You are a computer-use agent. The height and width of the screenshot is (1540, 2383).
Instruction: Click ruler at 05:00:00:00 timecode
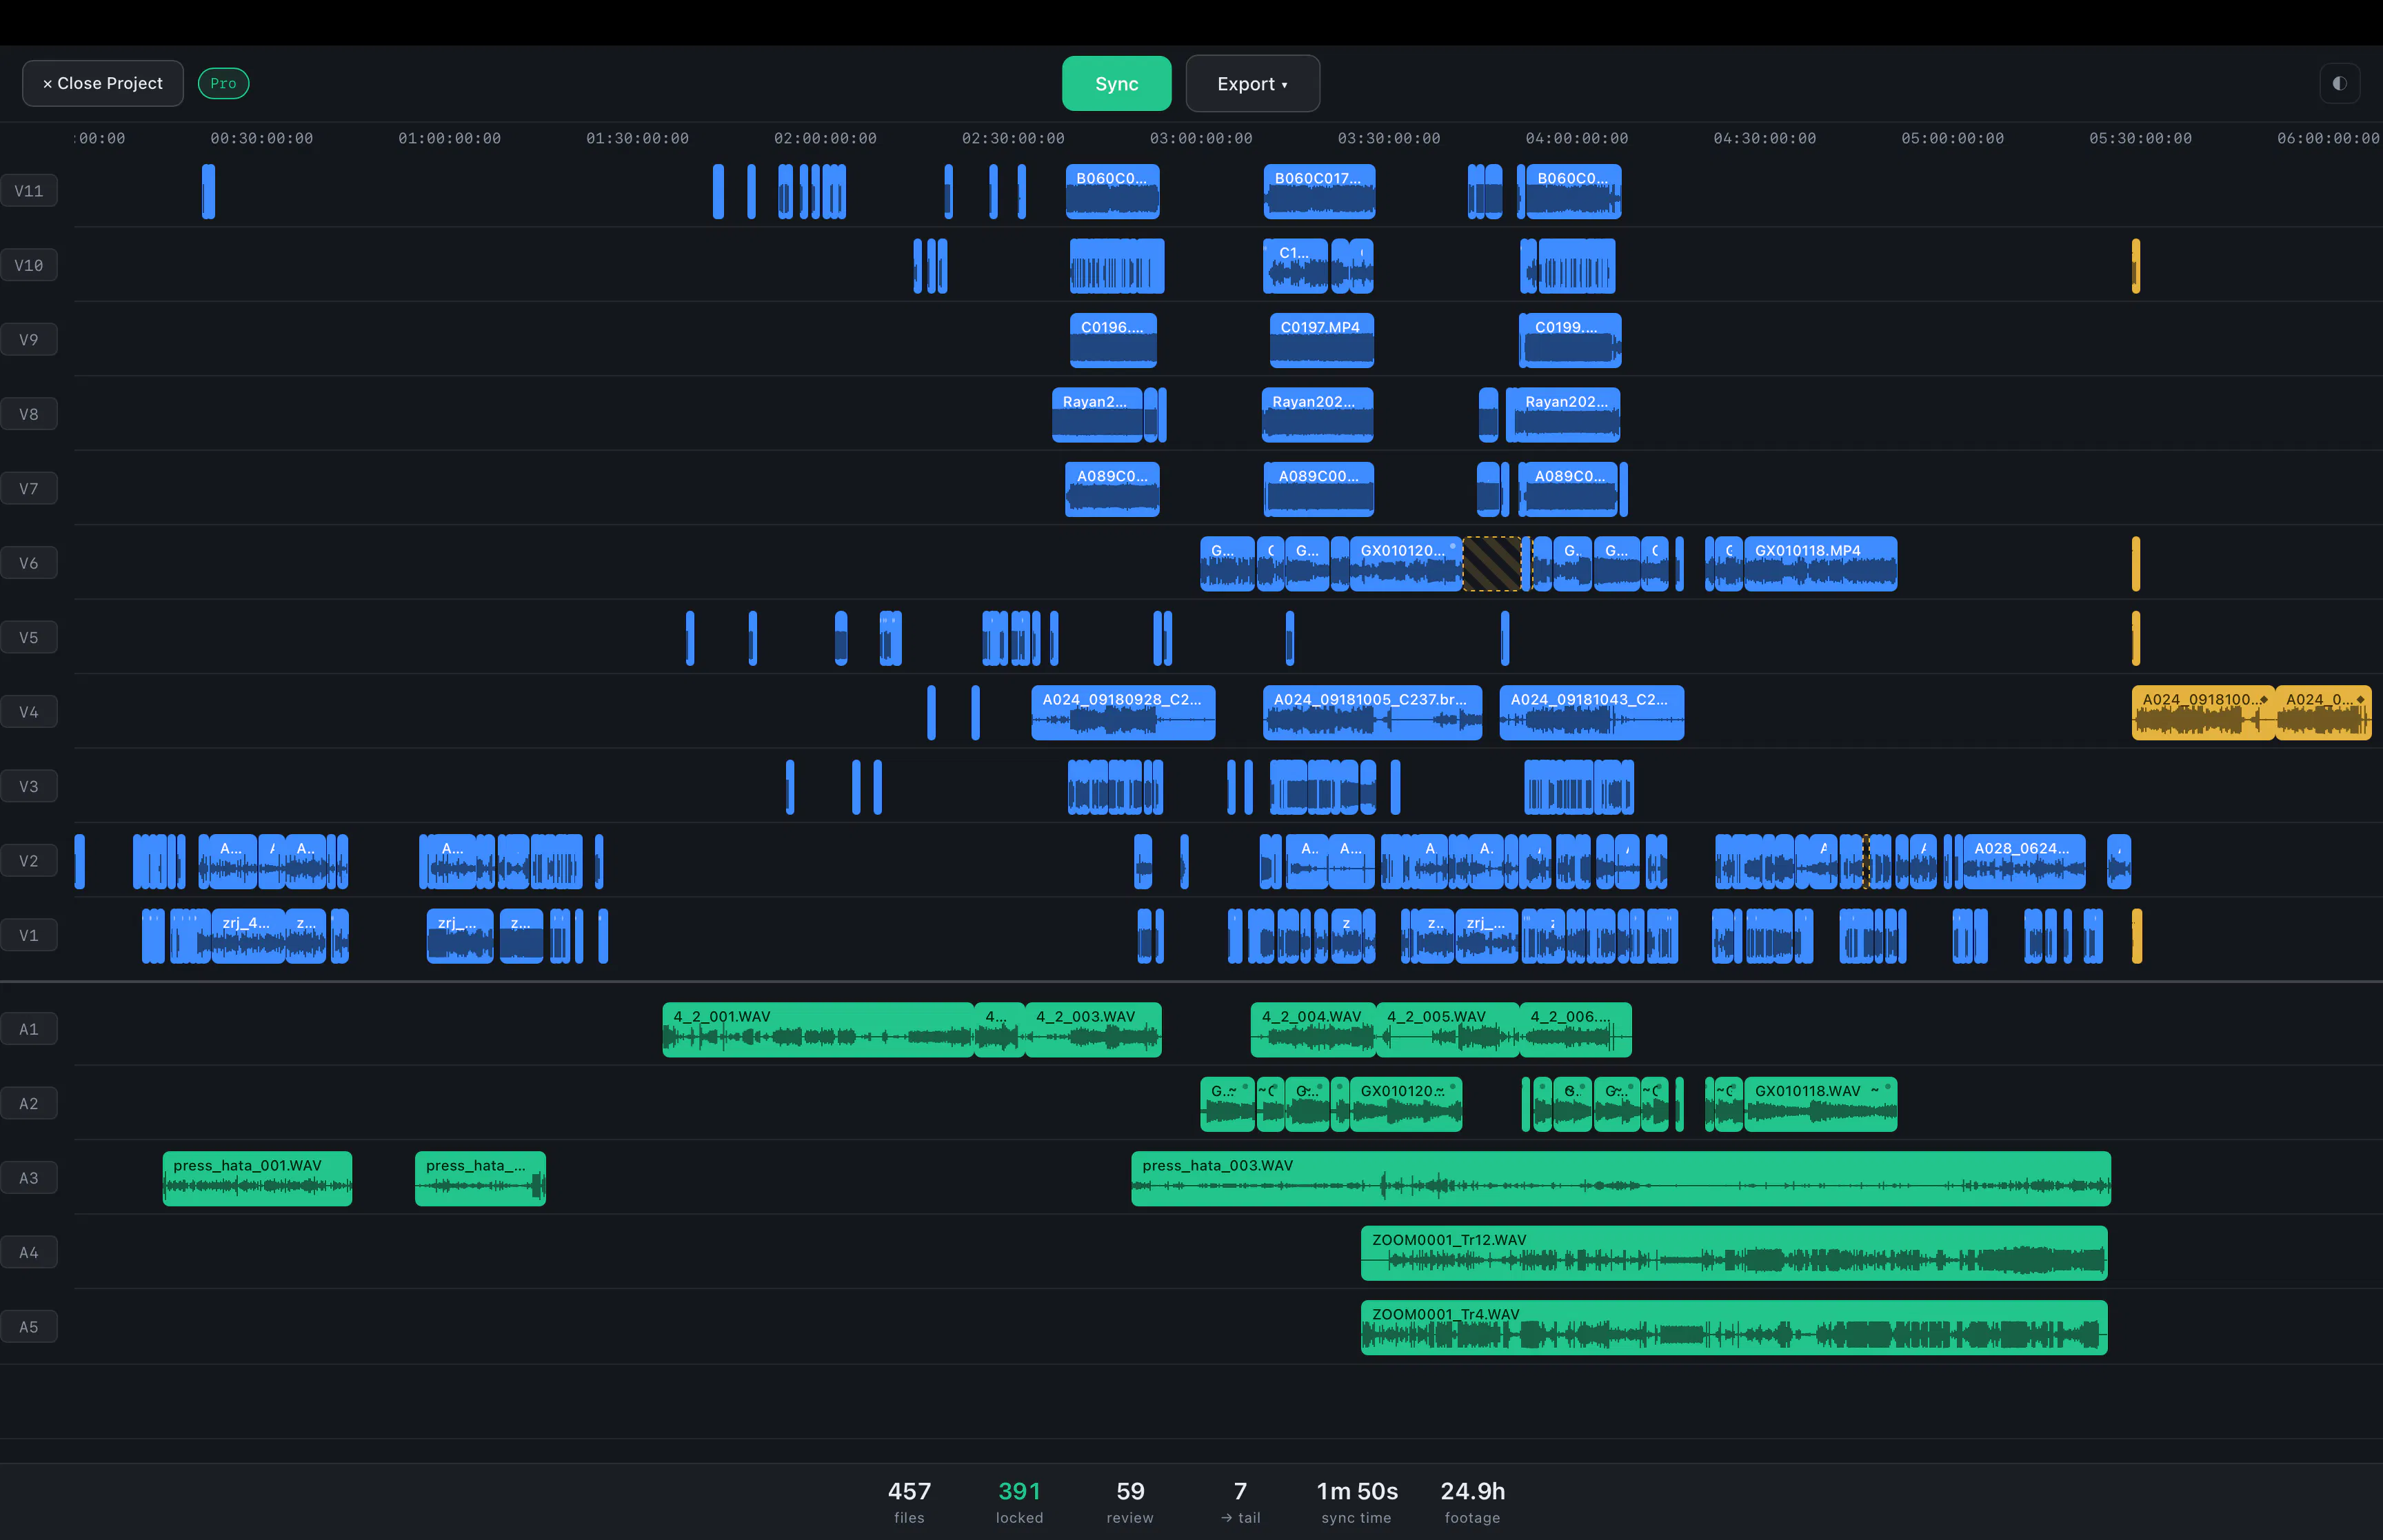click(1952, 138)
